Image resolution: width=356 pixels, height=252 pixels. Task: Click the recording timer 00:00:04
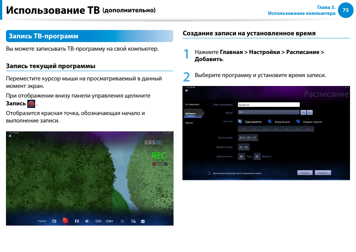tap(160, 164)
